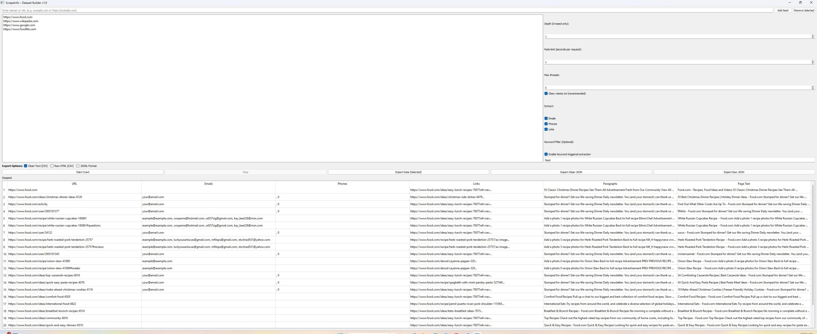Click the results table vertical scrollbar

(x=813, y=245)
